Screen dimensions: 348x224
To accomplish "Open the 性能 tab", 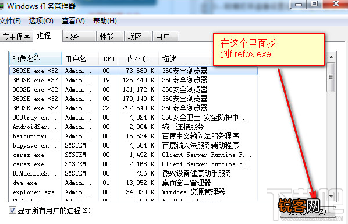I will tap(111, 37).
